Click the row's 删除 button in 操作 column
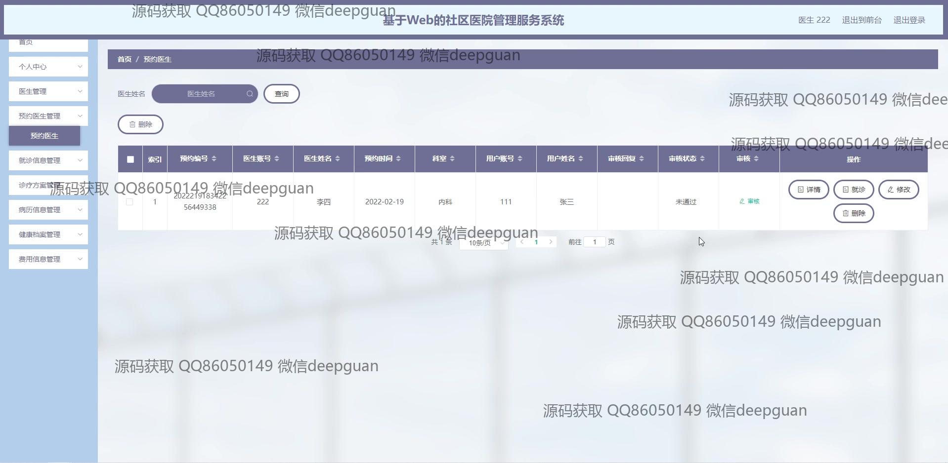 854,213
